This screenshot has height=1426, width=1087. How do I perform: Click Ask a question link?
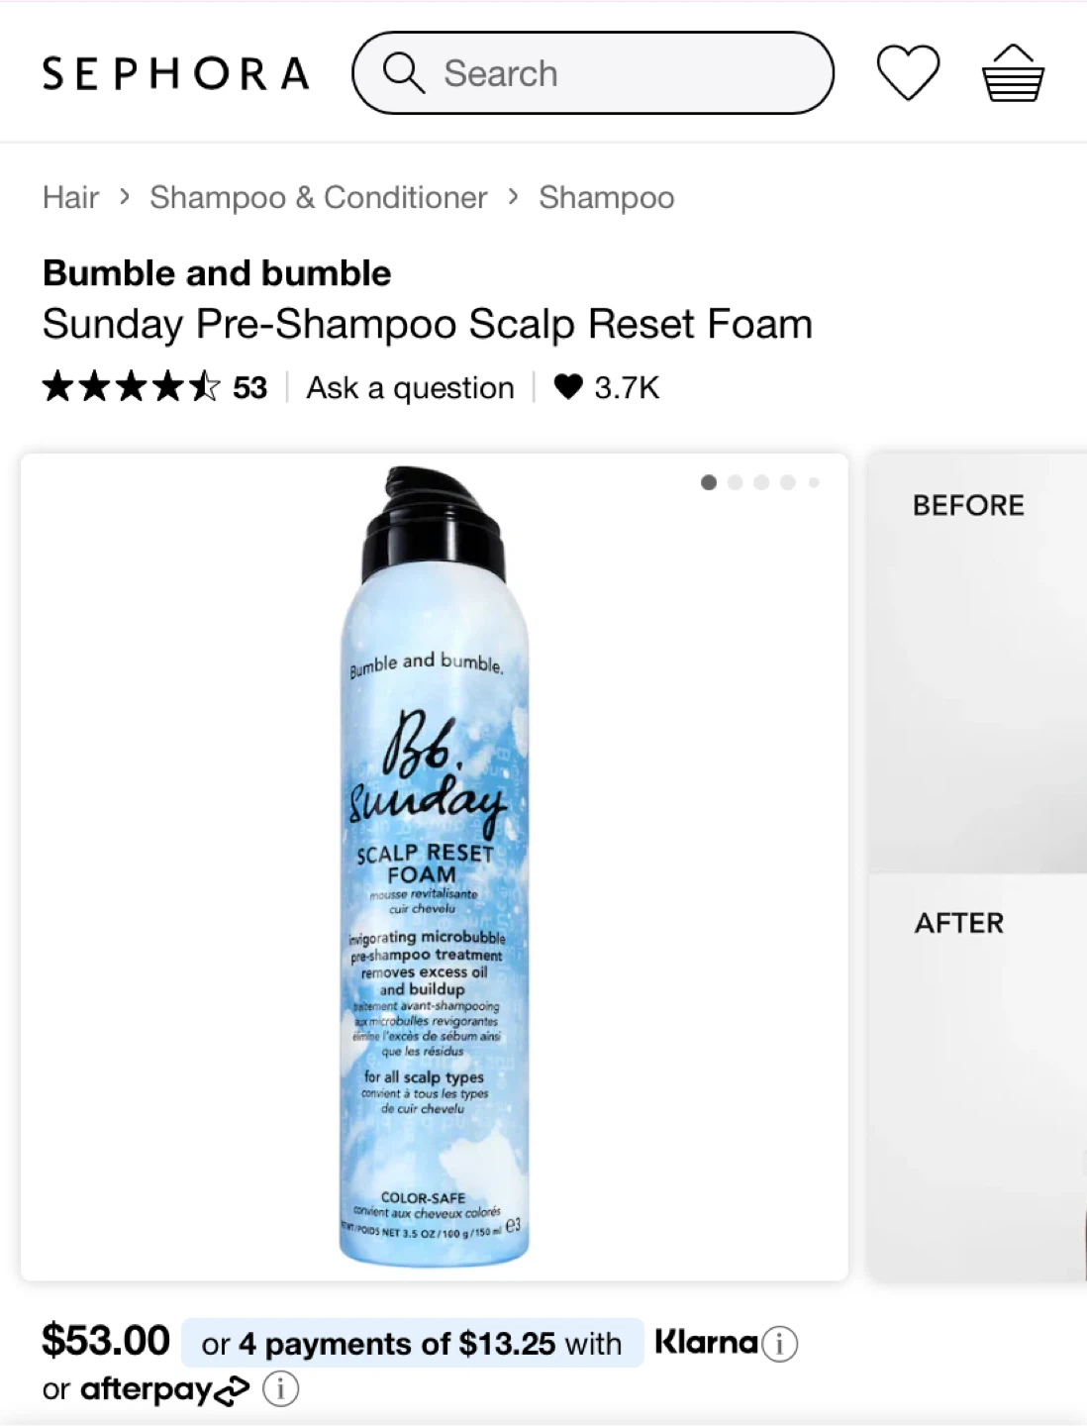411,387
